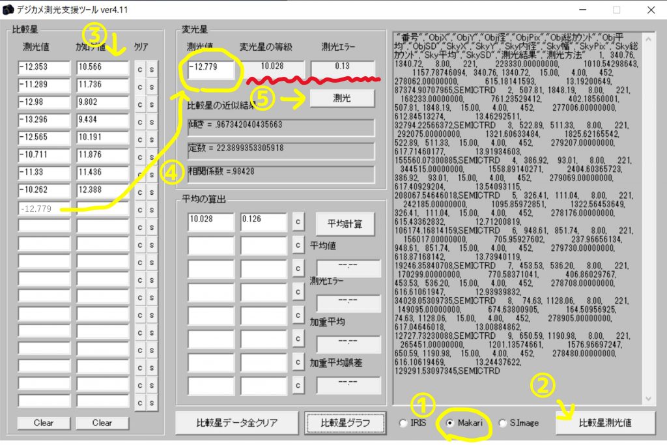
Task: Click the comparison star field showing -12.353
Action: pyautogui.click(x=44, y=68)
